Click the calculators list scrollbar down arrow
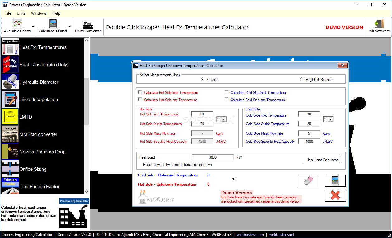 [x=86, y=192]
